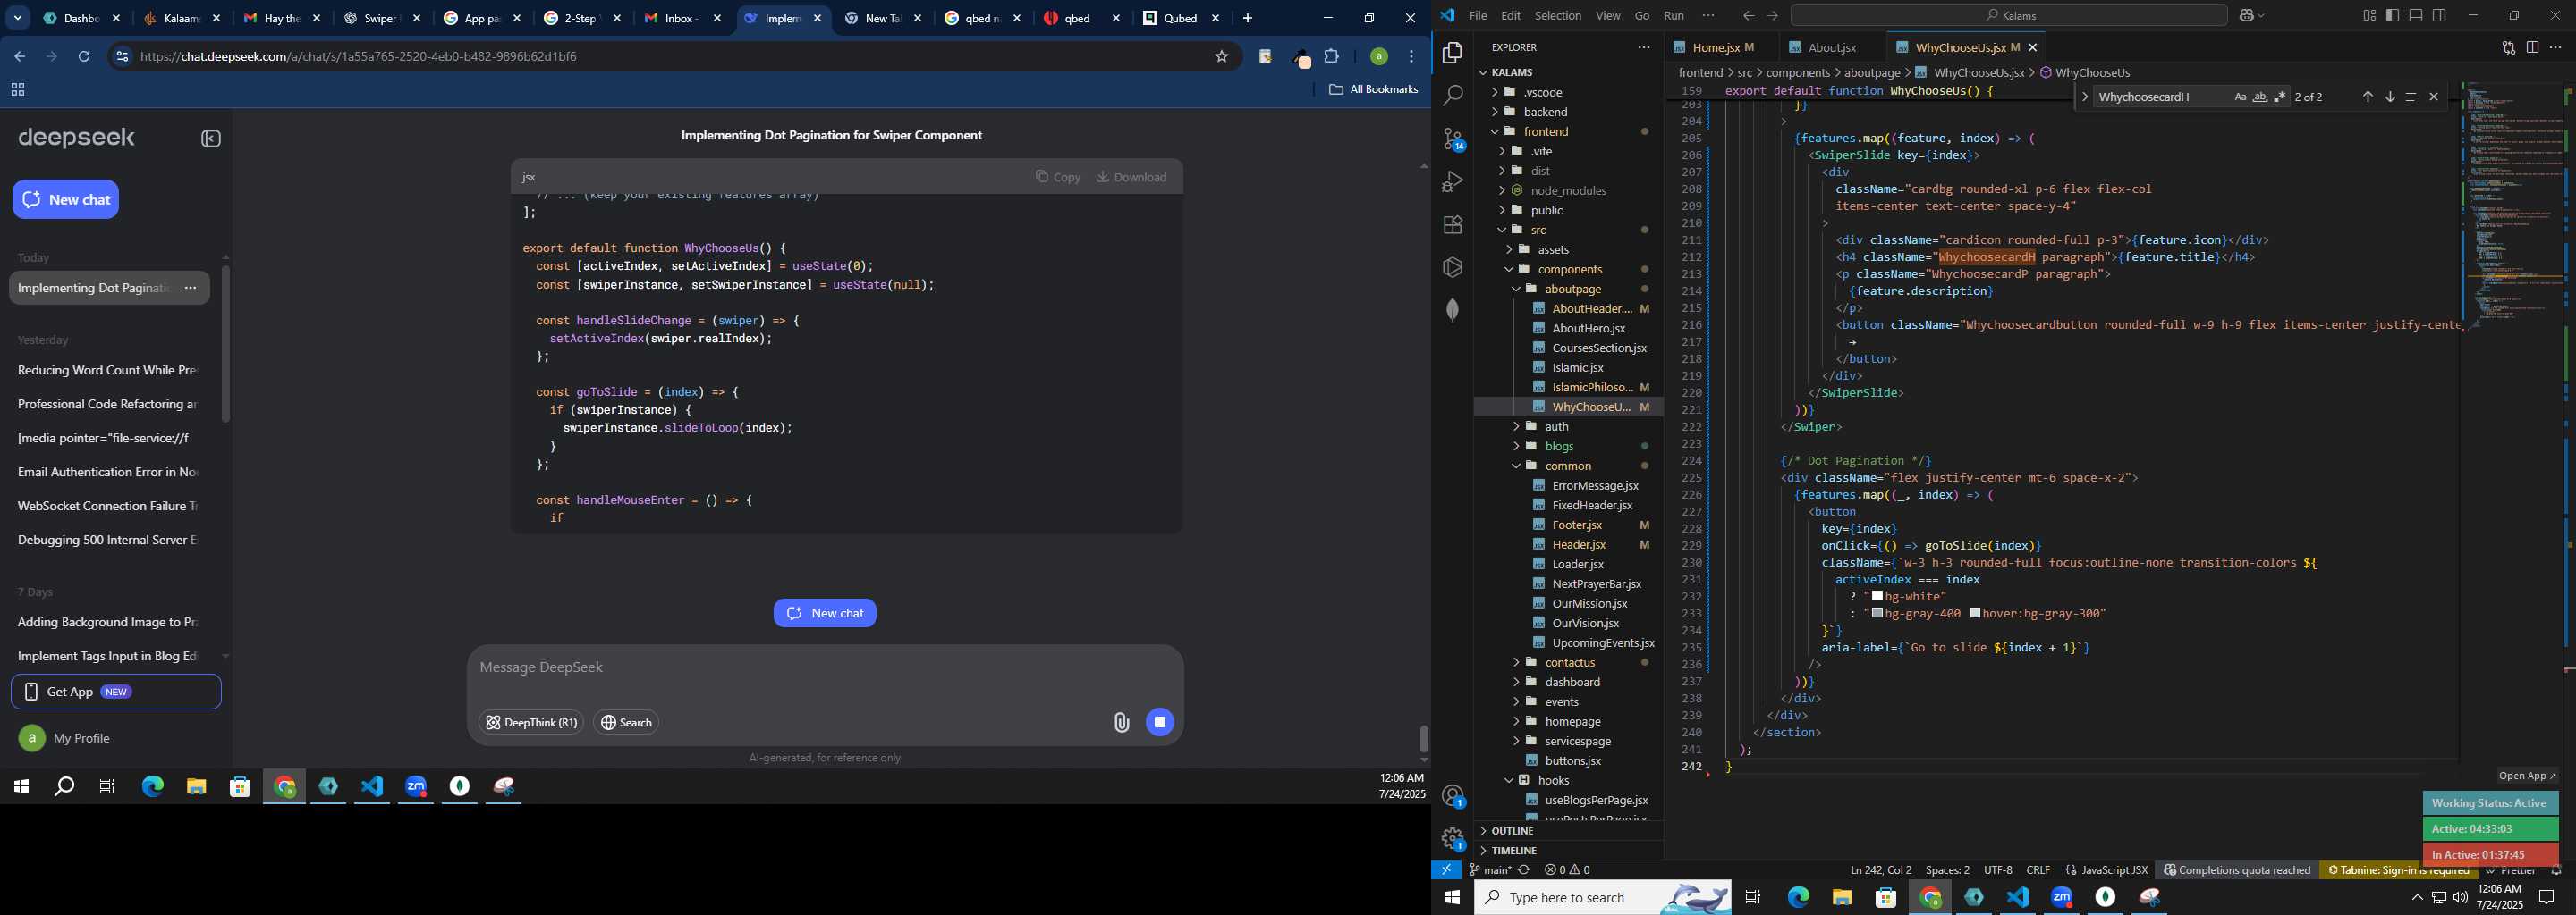
Task: Expand the dashboard folder
Action: tap(1568, 683)
